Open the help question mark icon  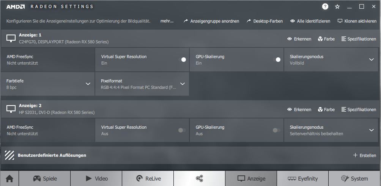325,6
